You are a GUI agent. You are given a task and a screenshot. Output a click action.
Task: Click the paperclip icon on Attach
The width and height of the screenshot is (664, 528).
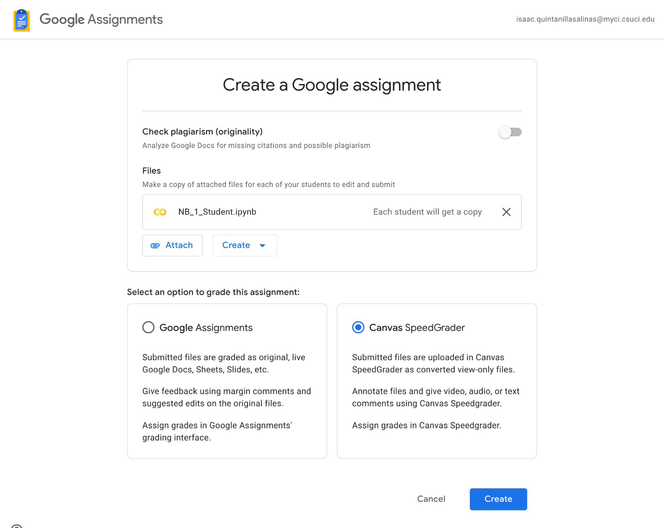155,246
